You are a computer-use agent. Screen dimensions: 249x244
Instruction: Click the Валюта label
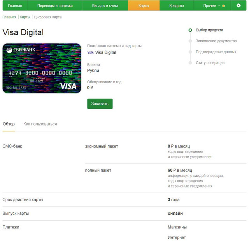click(x=93, y=65)
